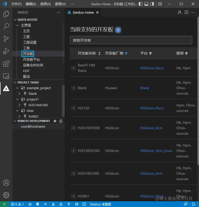The width and height of the screenshot is (199, 207).
Task: Open HiSilicon_Arm link in Hi3518EV300 row
Action: coord(151,173)
